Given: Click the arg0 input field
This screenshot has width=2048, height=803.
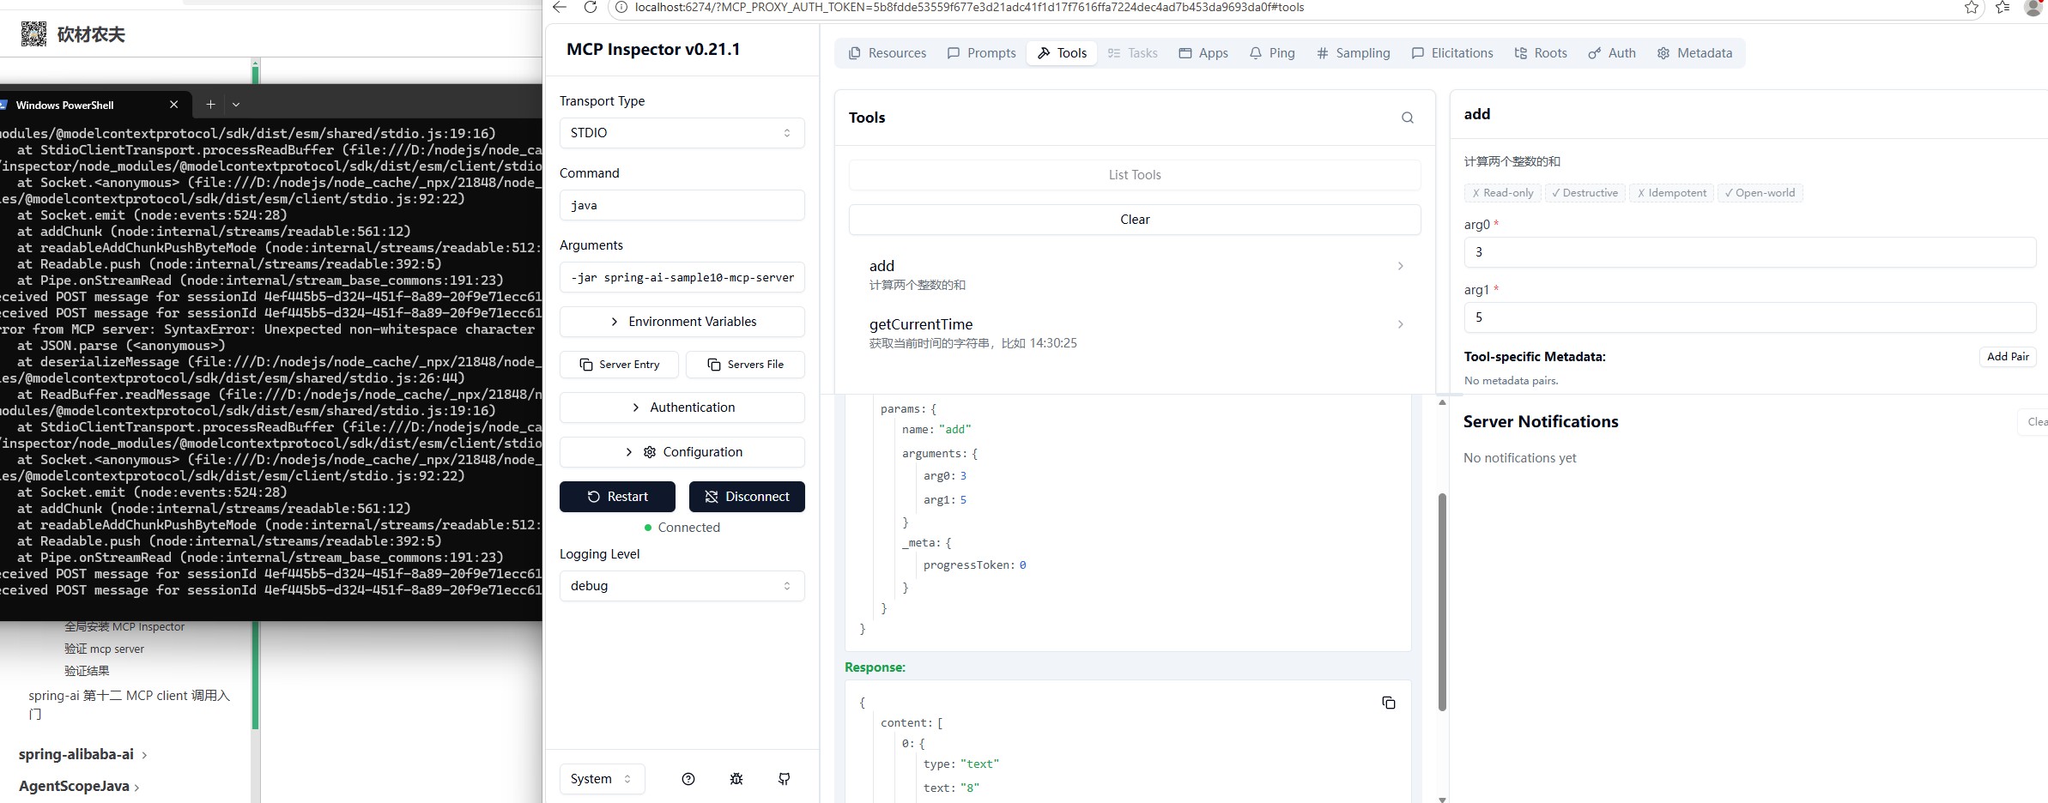Looking at the screenshot, I should click(1749, 252).
